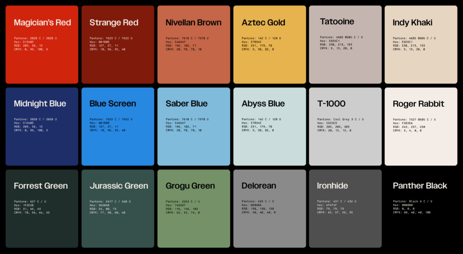463x254 pixels.
Task: Click 'Hex: D1240D' under Magician's Red
Action: 24,42
